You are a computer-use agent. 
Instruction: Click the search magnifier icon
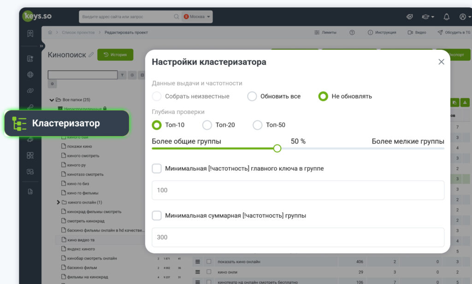(177, 17)
